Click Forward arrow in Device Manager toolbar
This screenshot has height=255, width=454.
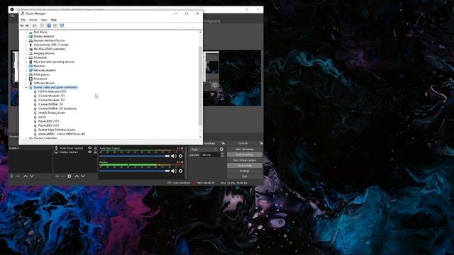tap(27, 25)
